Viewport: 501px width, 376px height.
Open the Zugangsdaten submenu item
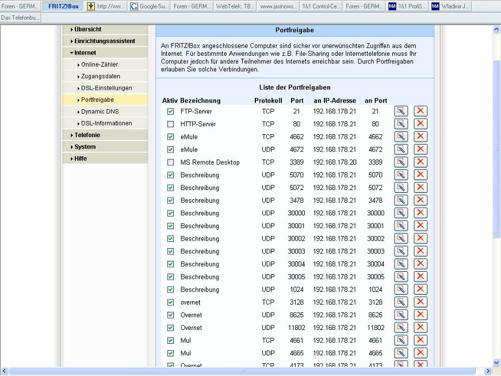[105, 77]
